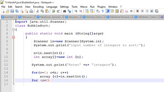This screenshot has width=164, height=92.
Task: Open the Language menu
Action: point(52,7)
